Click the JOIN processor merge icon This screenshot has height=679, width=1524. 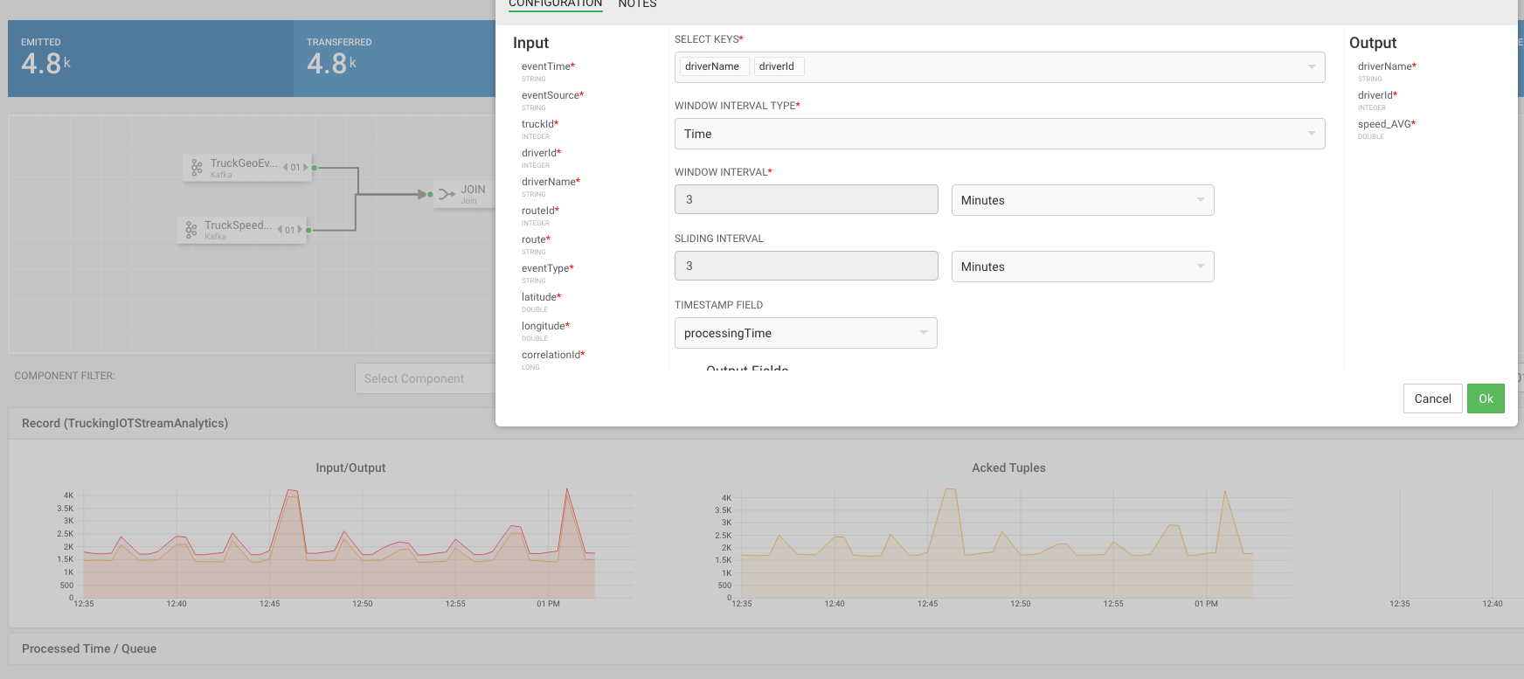click(x=447, y=194)
